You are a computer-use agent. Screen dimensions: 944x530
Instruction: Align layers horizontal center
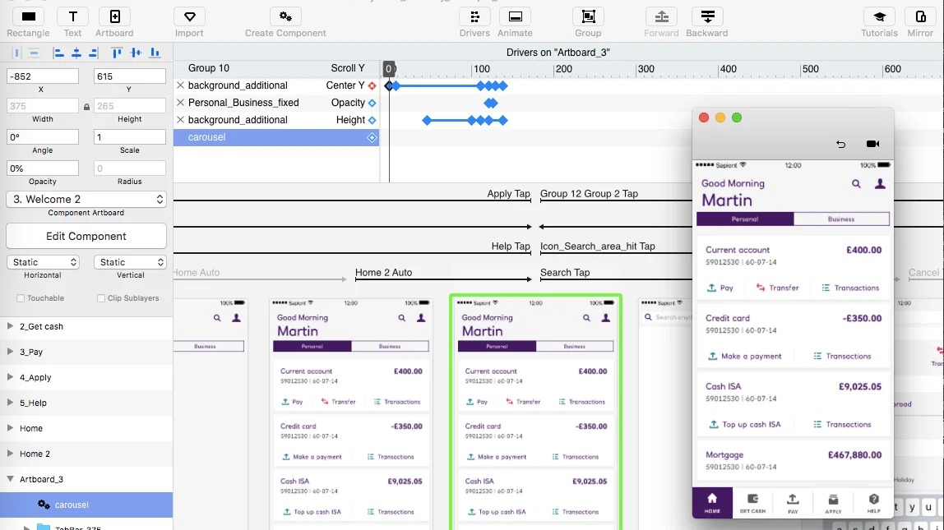76,53
